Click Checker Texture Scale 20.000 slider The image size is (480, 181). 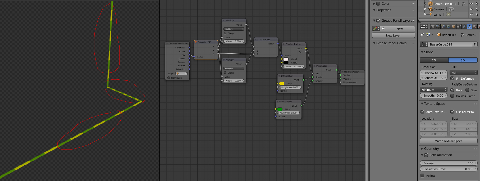[x=294, y=66]
